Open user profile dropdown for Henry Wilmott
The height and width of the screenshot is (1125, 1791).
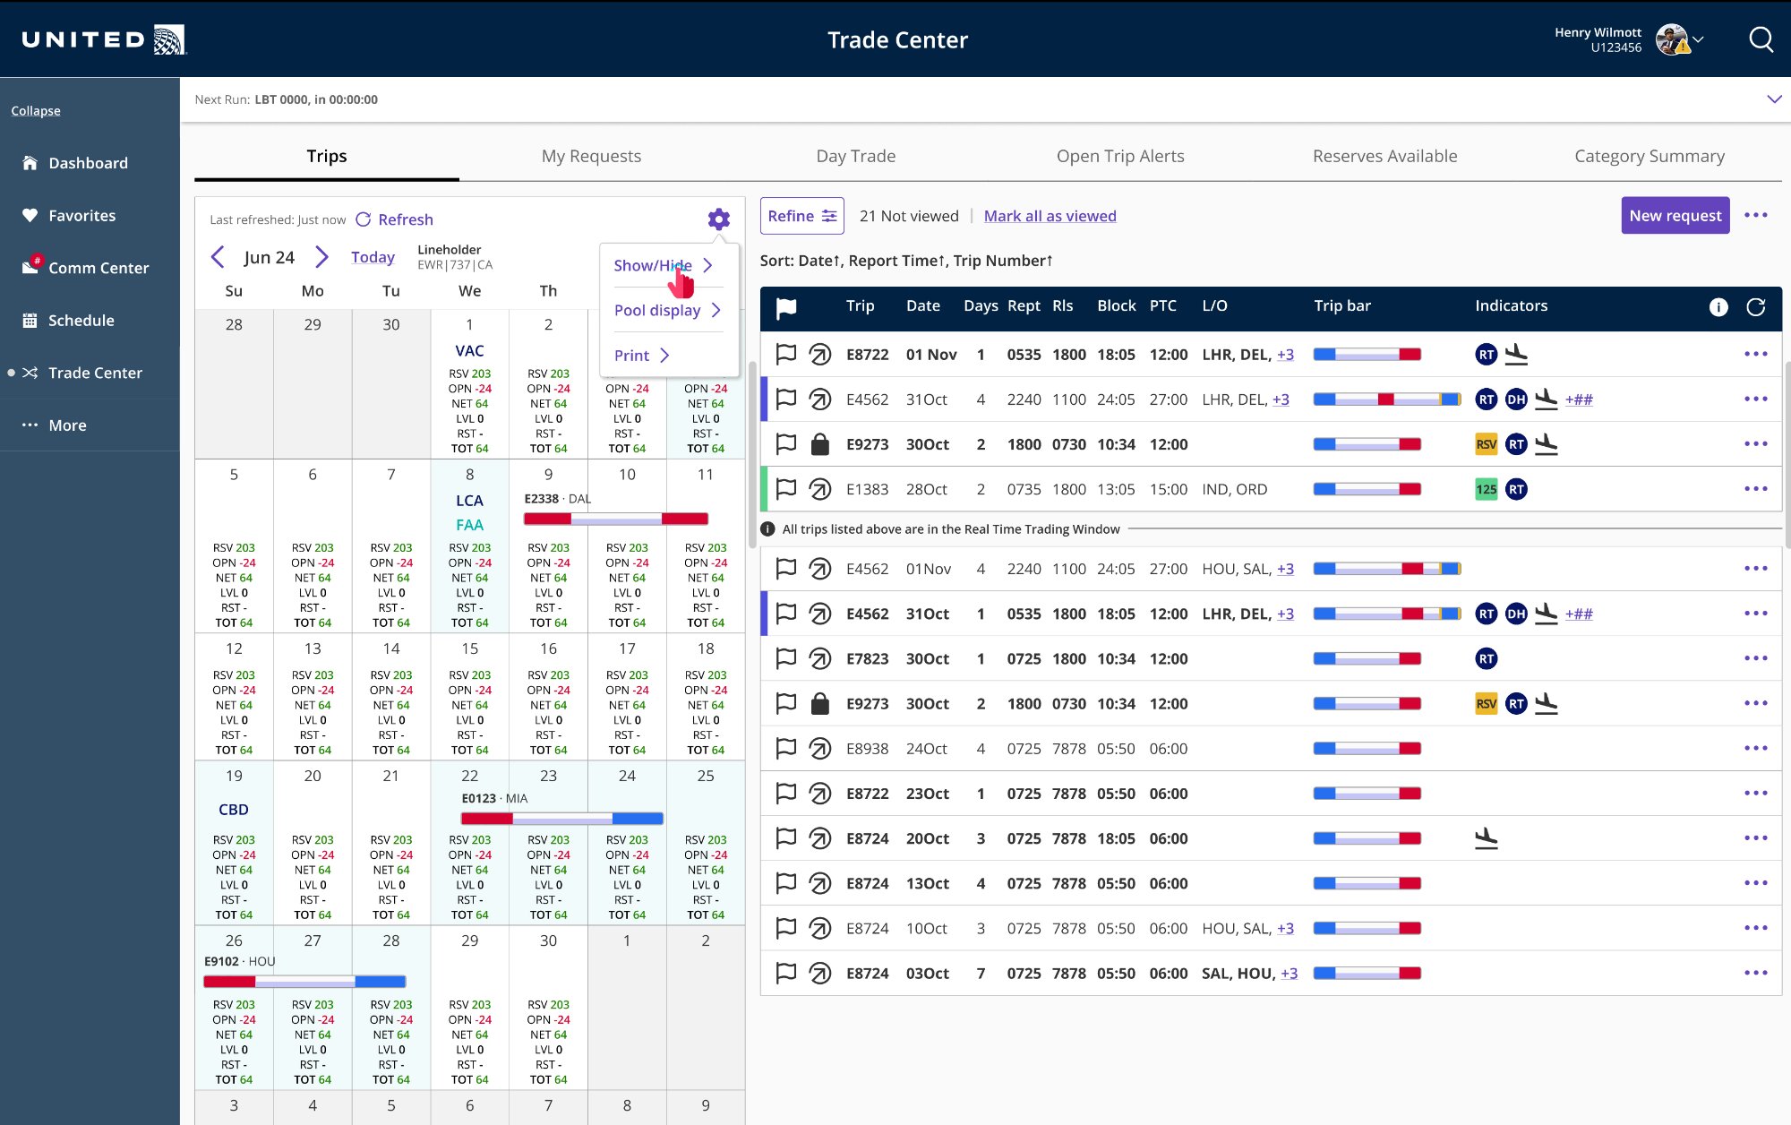click(x=1697, y=39)
